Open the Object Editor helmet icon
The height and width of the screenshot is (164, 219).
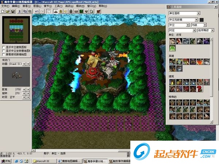click(71, 11)
